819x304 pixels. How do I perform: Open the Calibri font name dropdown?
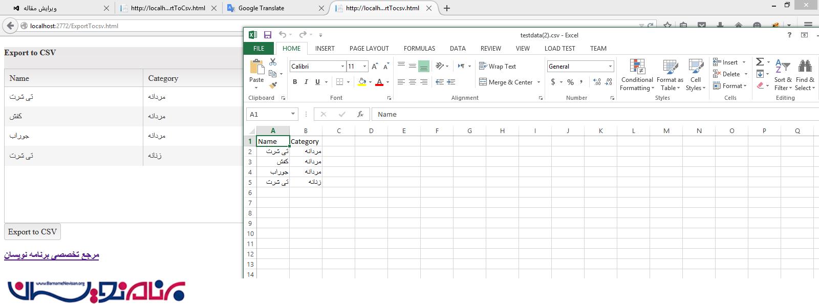(342, 67)
